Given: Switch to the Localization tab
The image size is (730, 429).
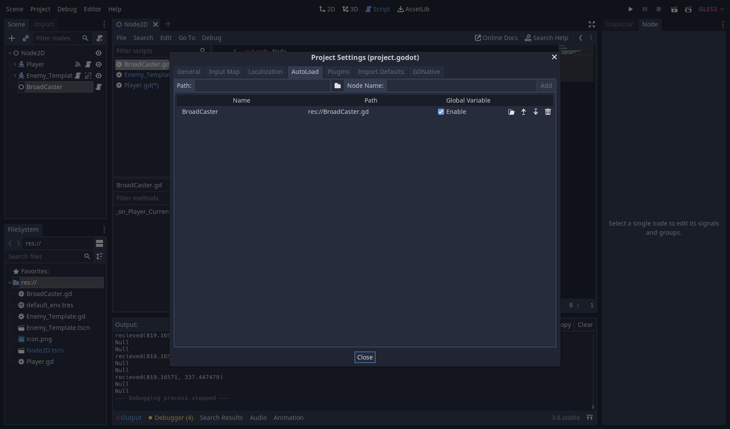Looking at the screenshot, I should pos(265,72).
